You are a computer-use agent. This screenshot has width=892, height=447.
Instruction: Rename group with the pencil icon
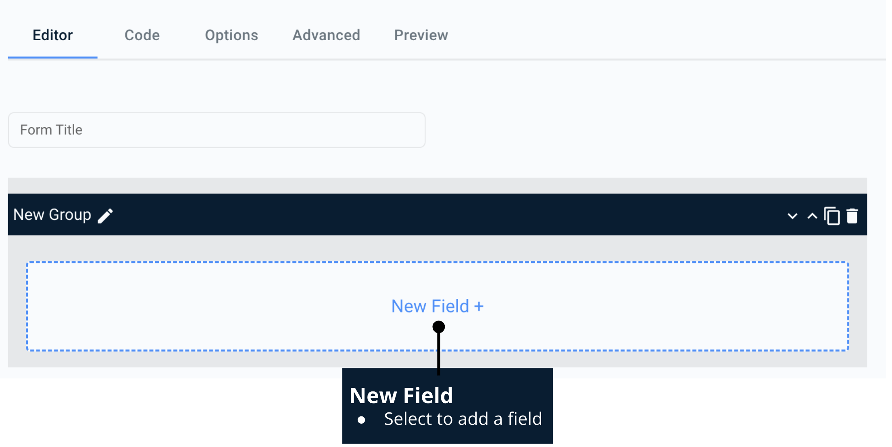click(x=106, y=216)
